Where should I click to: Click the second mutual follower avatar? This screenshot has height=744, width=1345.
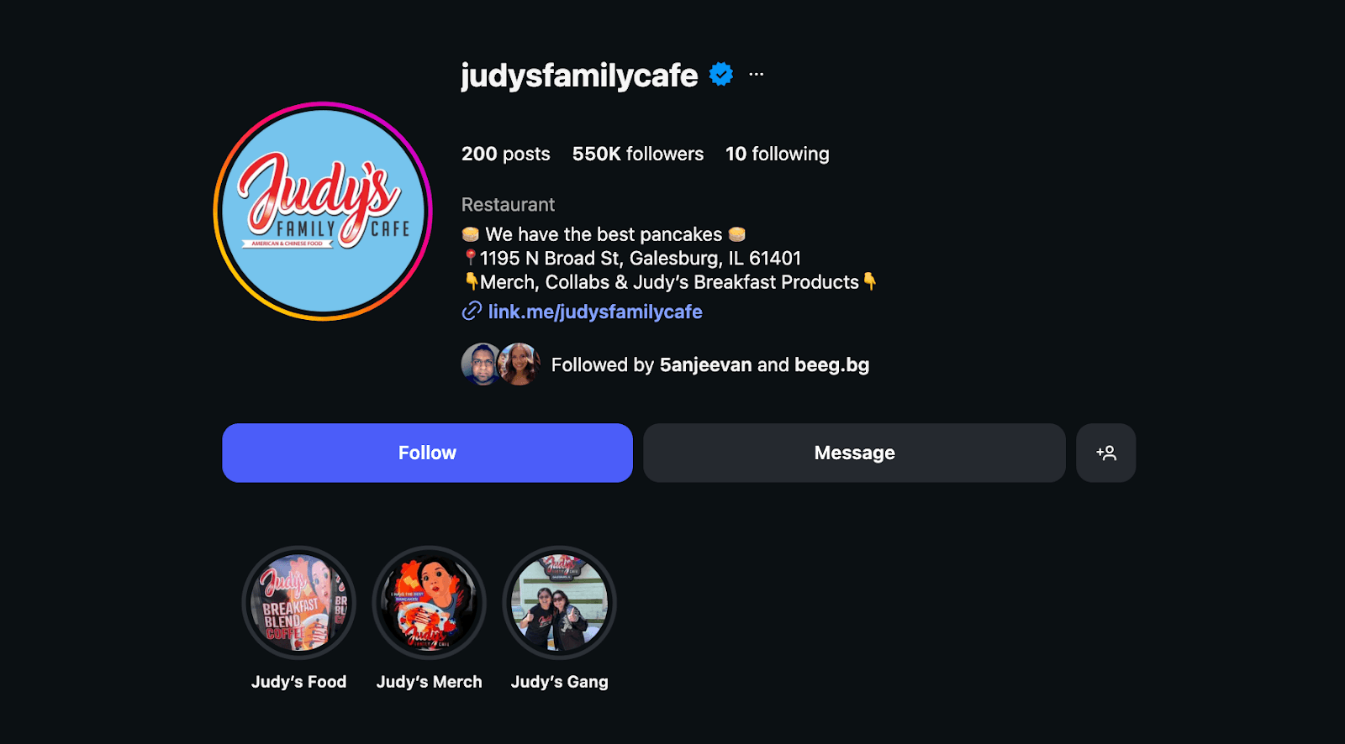(520, 364)
